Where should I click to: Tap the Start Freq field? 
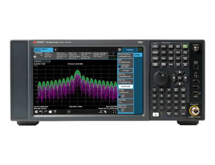click(x=126, y=75)
